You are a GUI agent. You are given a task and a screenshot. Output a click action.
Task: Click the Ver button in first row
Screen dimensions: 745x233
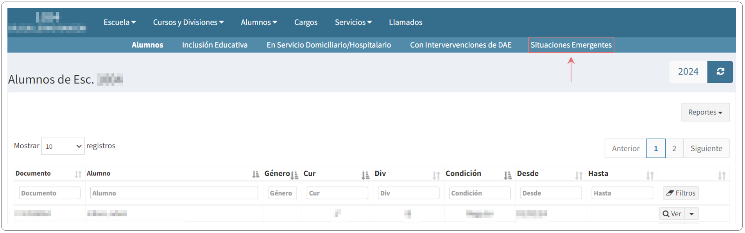point(672,214)
